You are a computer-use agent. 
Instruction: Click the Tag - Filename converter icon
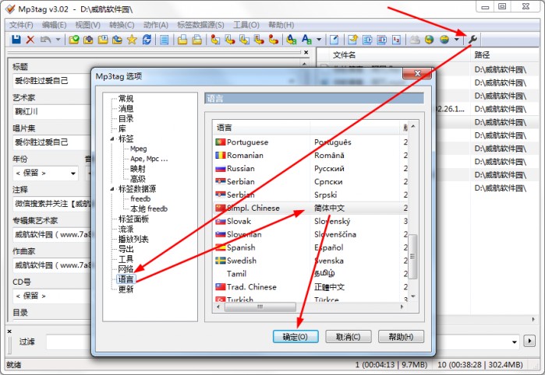click(215, 40)
